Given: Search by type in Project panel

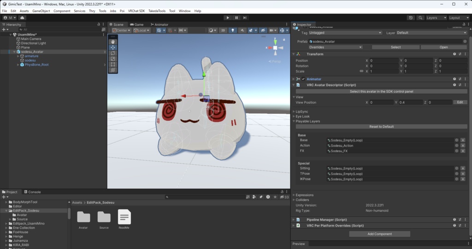Looking at the screenshot, I should (x=254, y=197).
